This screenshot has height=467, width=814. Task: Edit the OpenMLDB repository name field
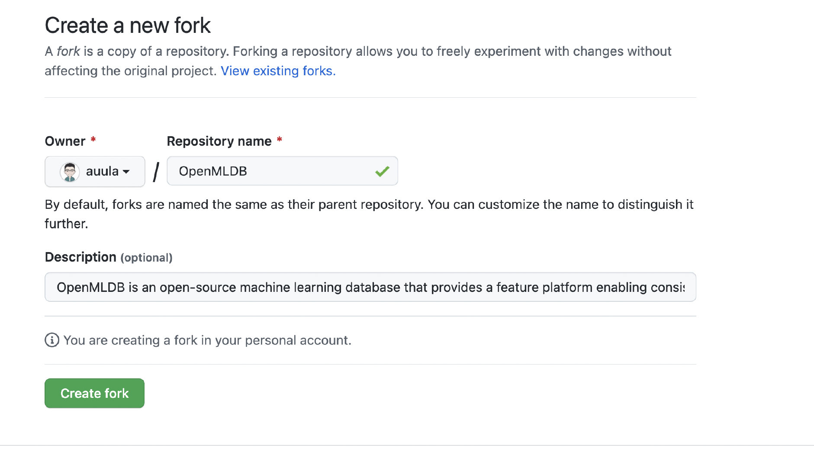pos(282,171)
